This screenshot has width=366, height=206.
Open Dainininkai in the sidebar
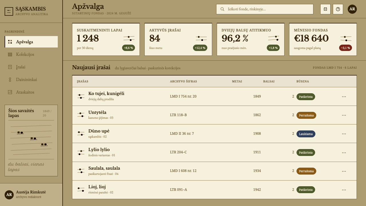pos(31,80)
